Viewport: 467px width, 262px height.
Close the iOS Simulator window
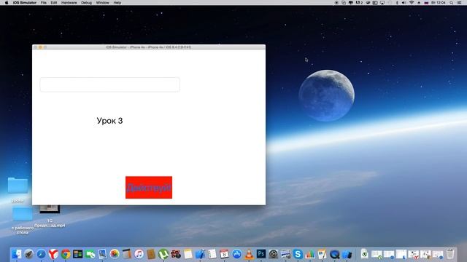pyautogui.click(x=36, y=47)
